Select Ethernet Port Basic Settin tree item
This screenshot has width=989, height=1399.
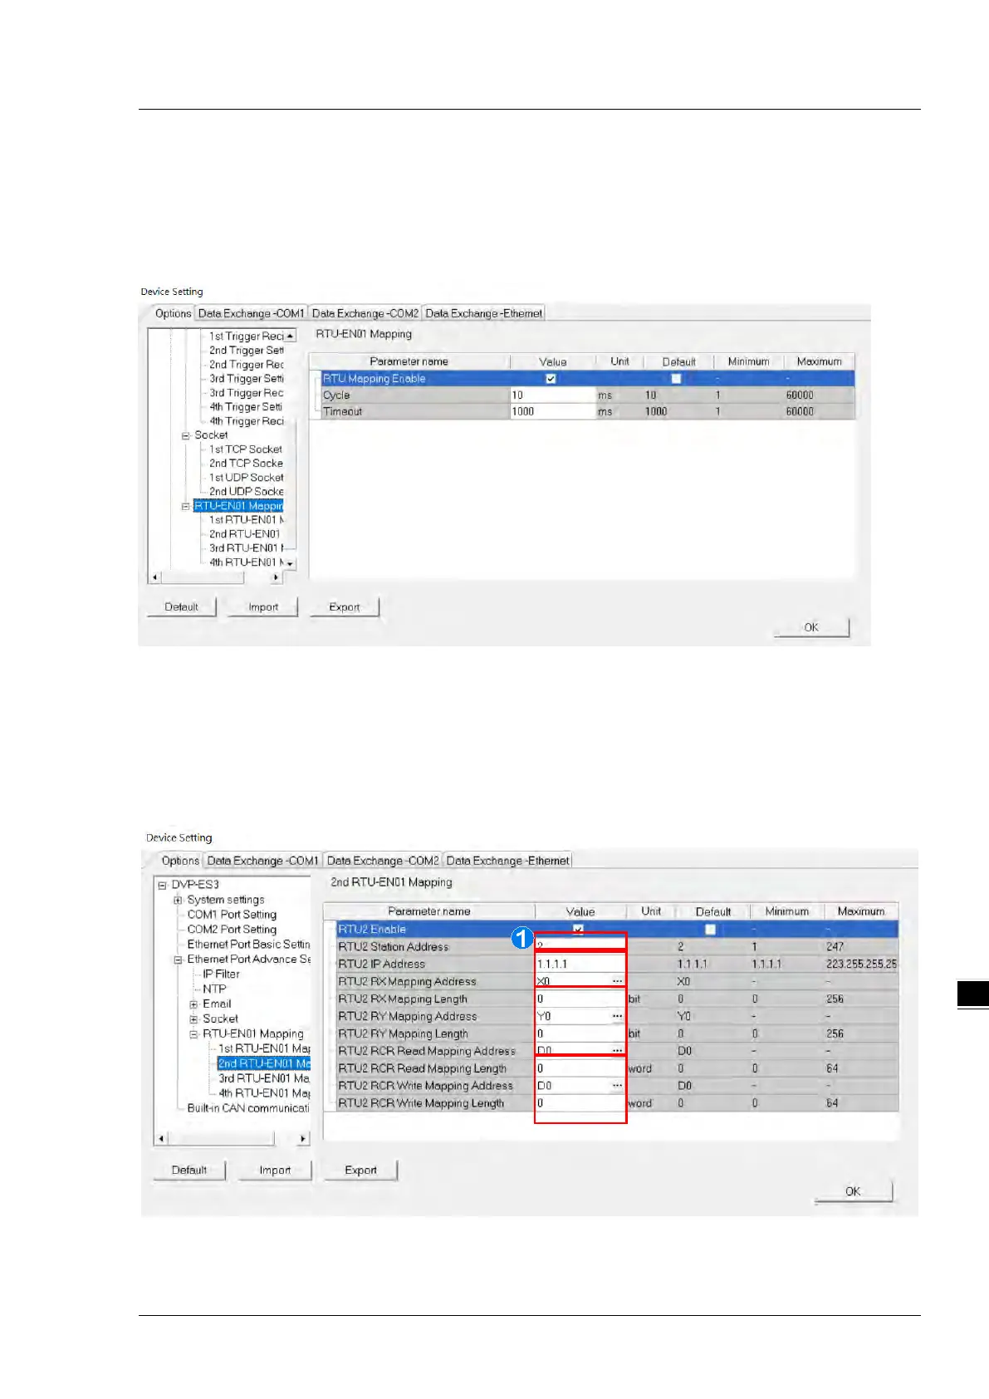[x=248, y=945]
